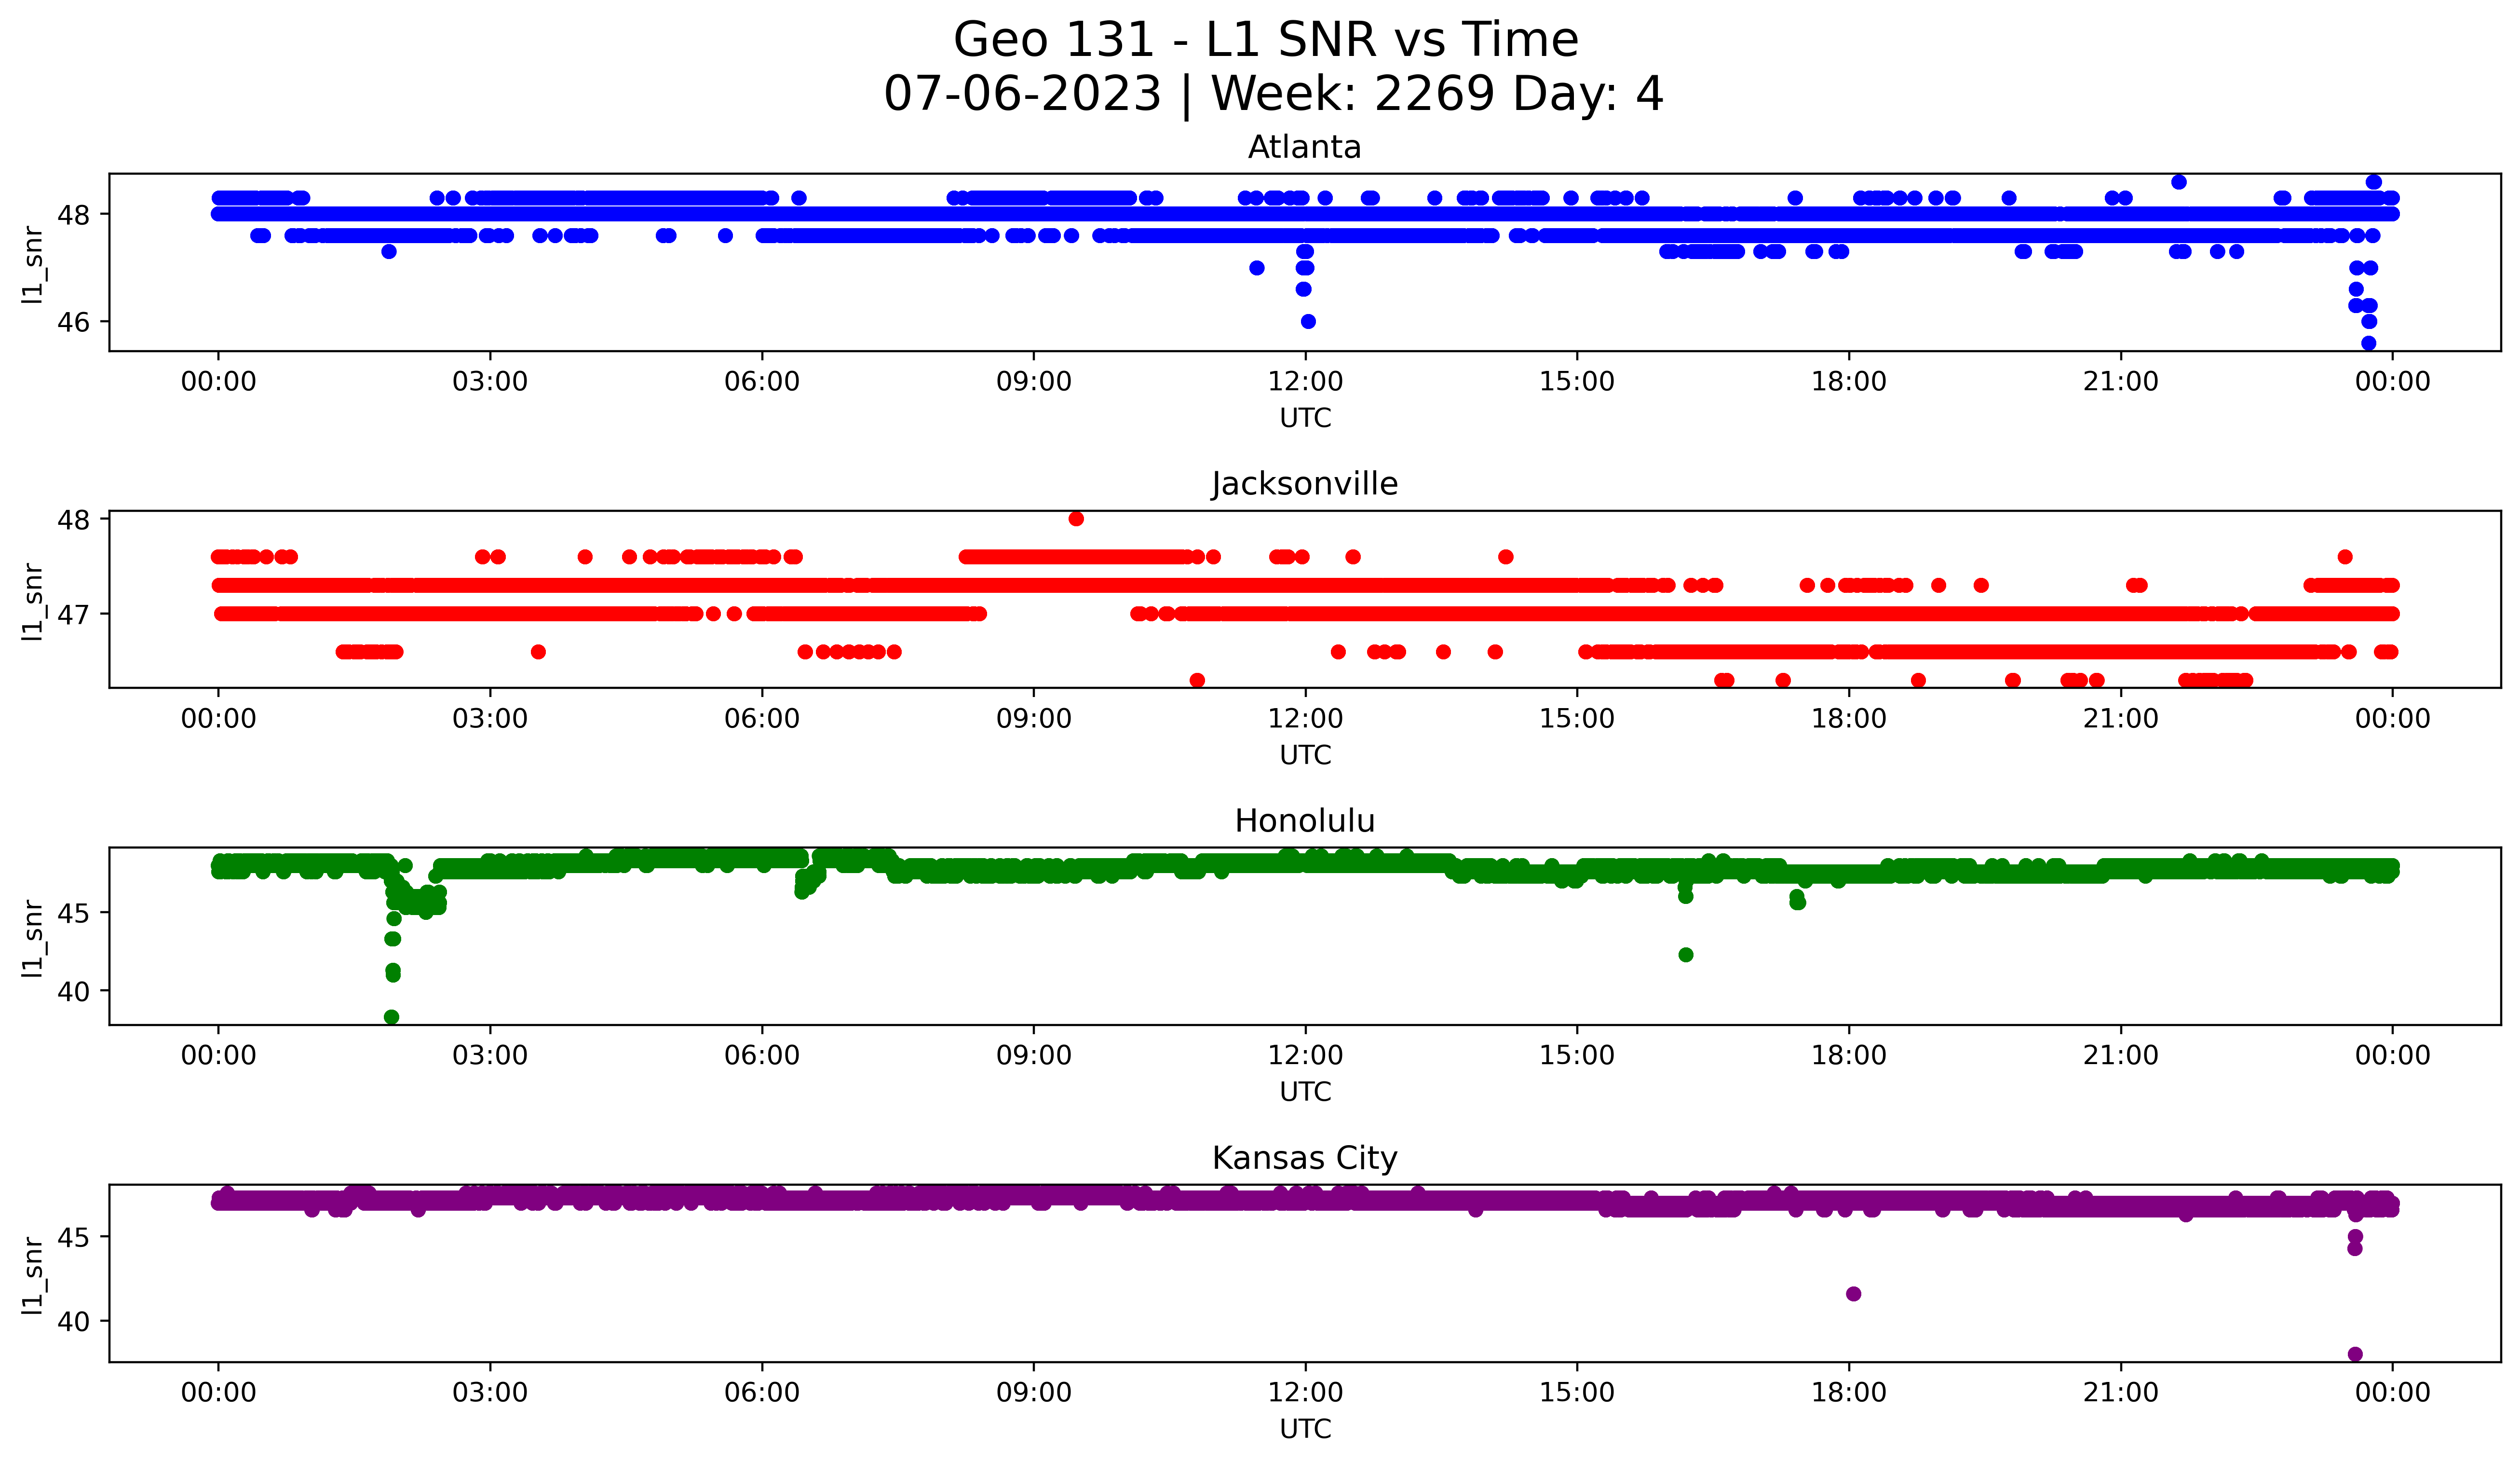This screenshot has height=1463, width=2520.
Task: Select lowest green outlier point in Honolulu plot
Action: click(x=392, y=1017)
